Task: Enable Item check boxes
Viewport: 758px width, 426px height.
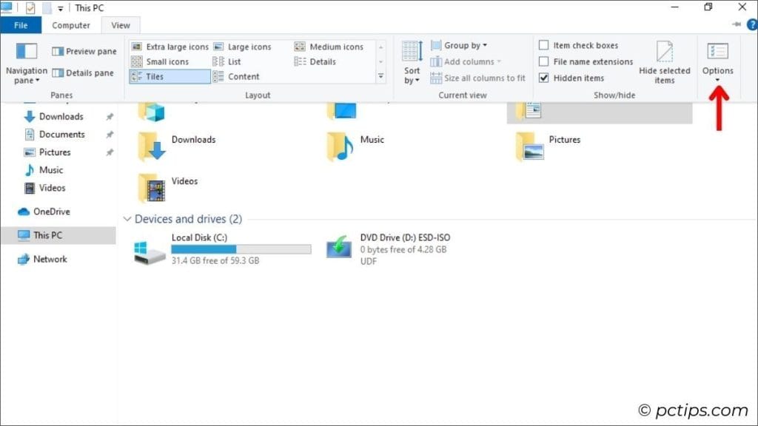Action: [x=546, y=45]
